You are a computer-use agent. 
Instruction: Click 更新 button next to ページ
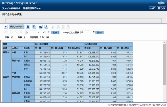[55, 33]
